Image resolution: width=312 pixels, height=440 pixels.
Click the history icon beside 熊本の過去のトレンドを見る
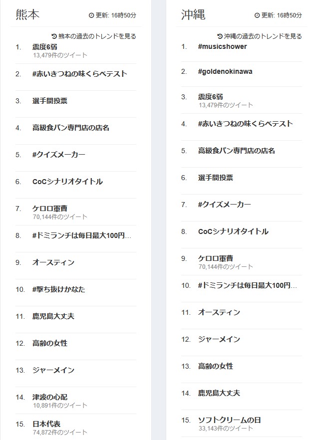pos(54,36)
